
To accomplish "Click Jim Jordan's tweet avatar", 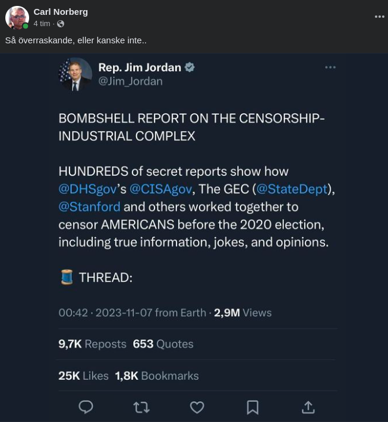I will [75, 74].
